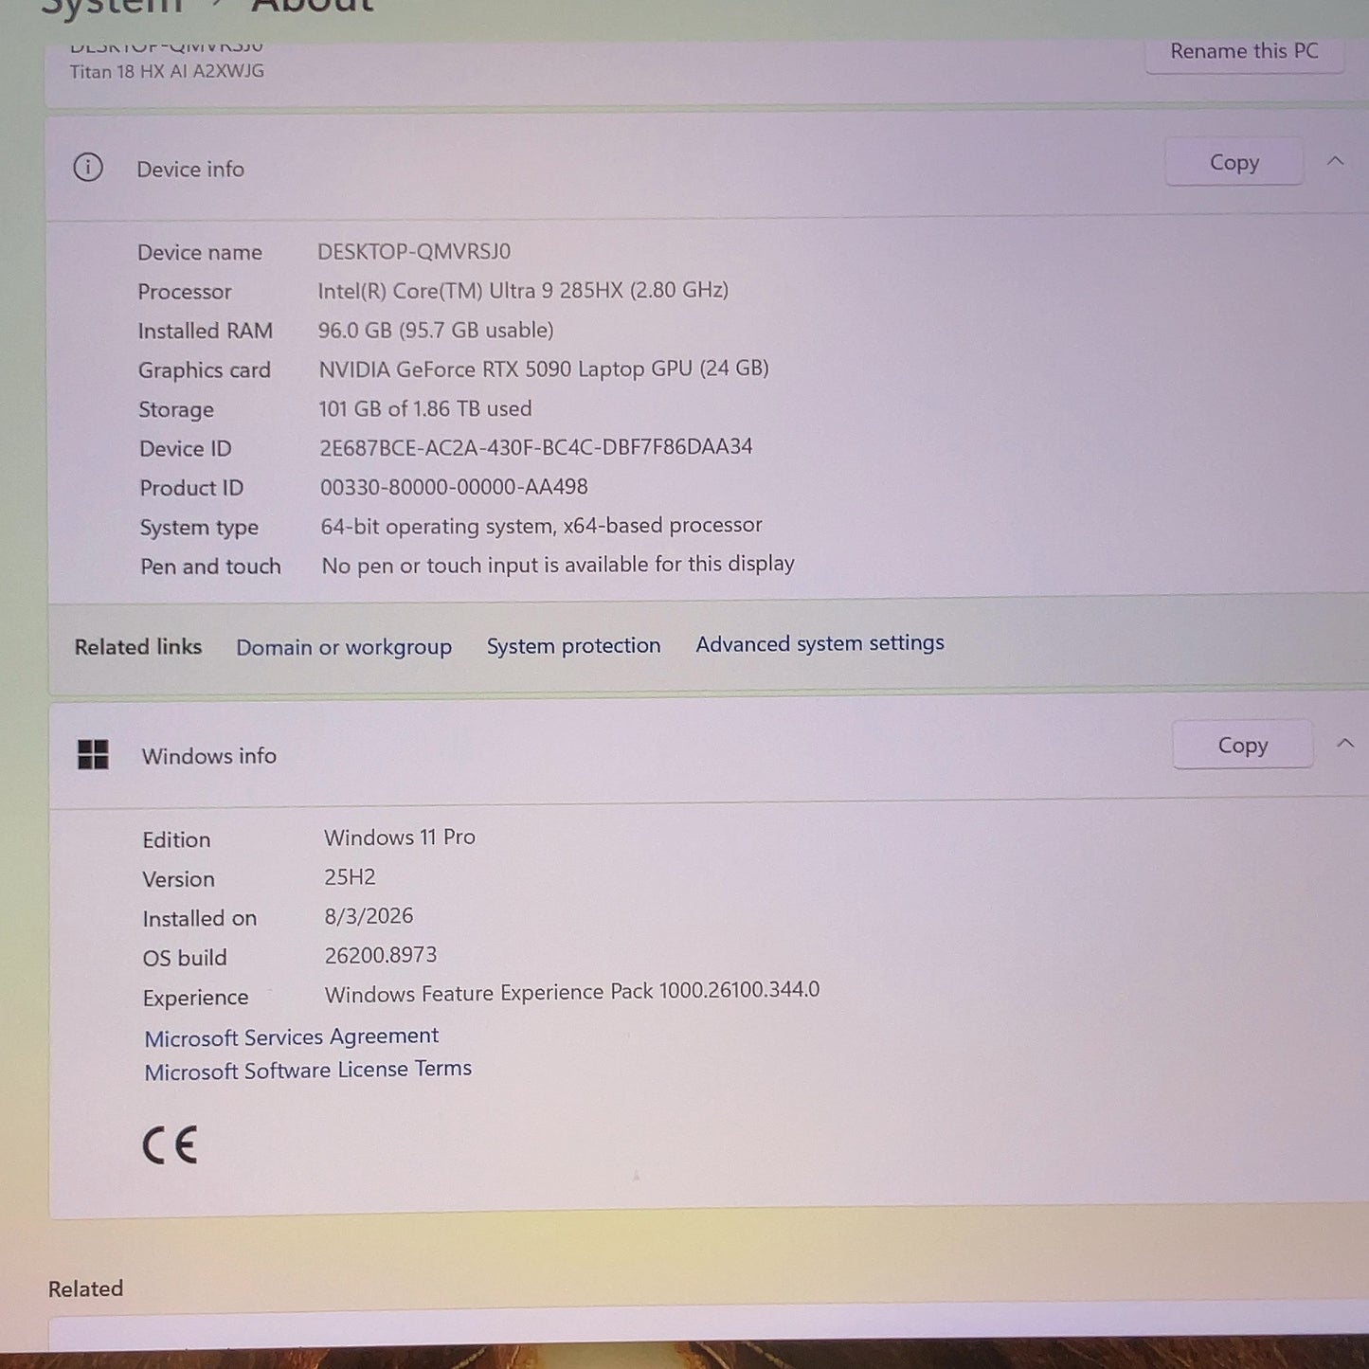The width and height of the screenshot is (1369, 1369).
Task: Click the Processor label
Action: point(185,292)
